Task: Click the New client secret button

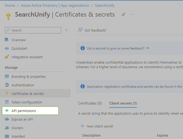Action: (x=97, y=126)
